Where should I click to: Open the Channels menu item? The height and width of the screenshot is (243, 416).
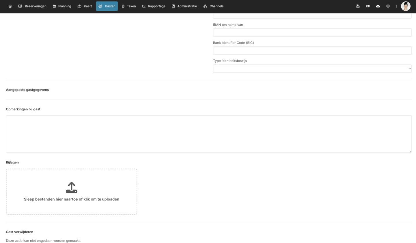[x=213, y=6]
